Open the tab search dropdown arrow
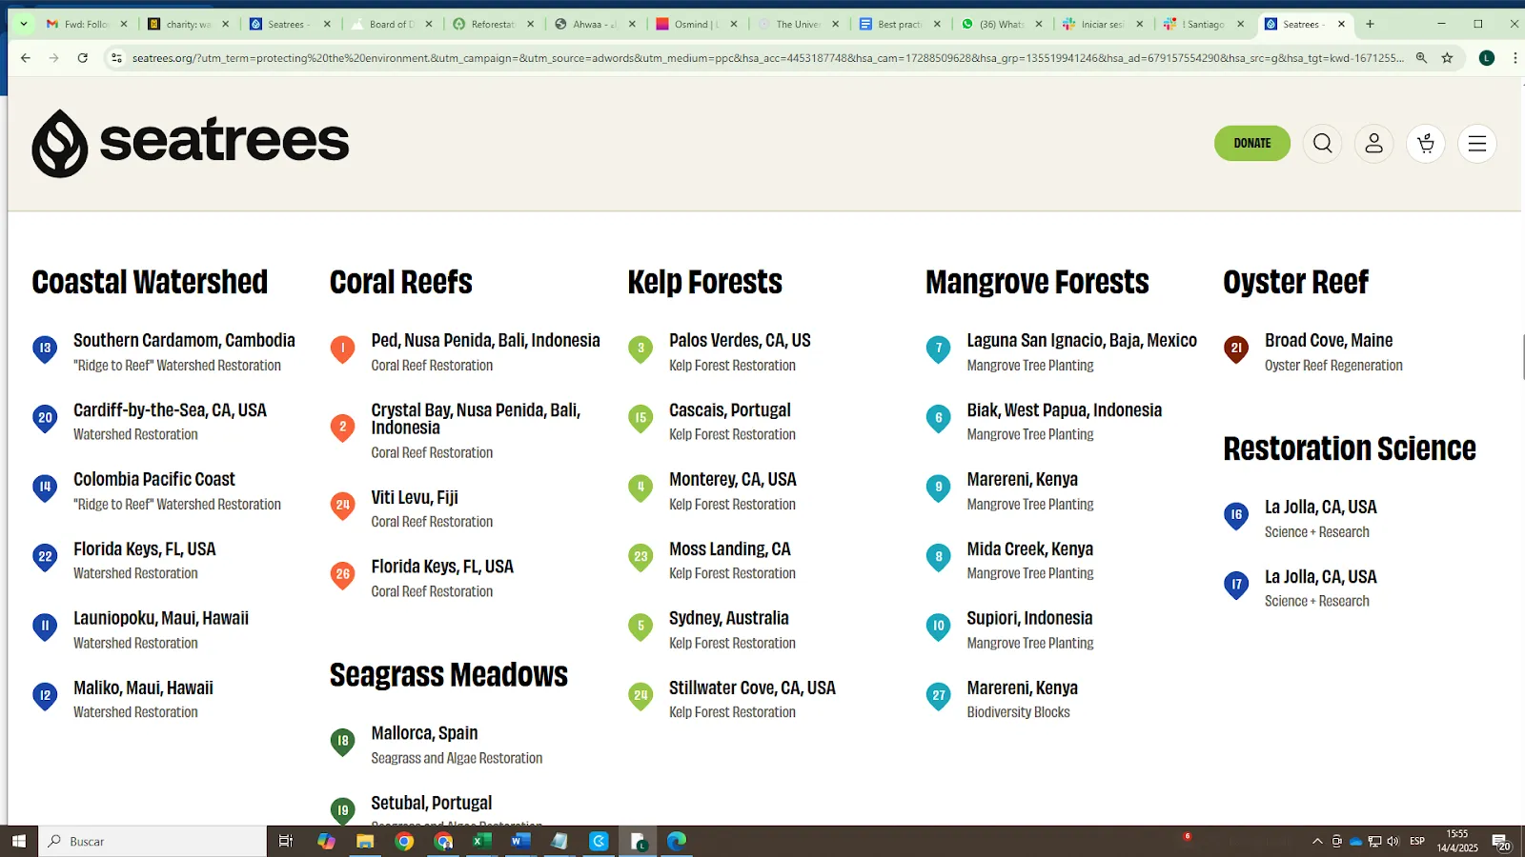The width and height of the screenshot is (1525, 857). click(23, 24)
